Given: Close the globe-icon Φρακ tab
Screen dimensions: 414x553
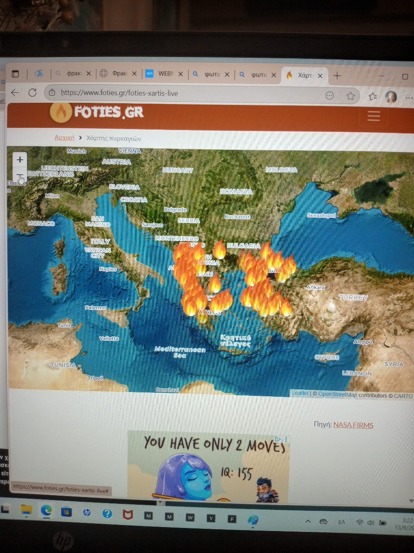Looking at the screenshot, I should pos(134,73).
